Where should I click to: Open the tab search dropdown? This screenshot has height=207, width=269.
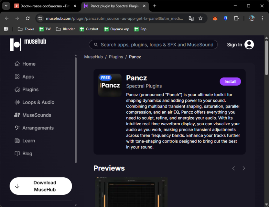6,6
